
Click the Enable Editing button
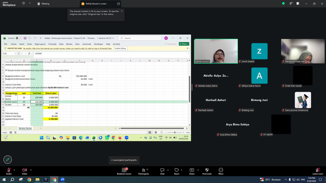(x=120, y=48)
